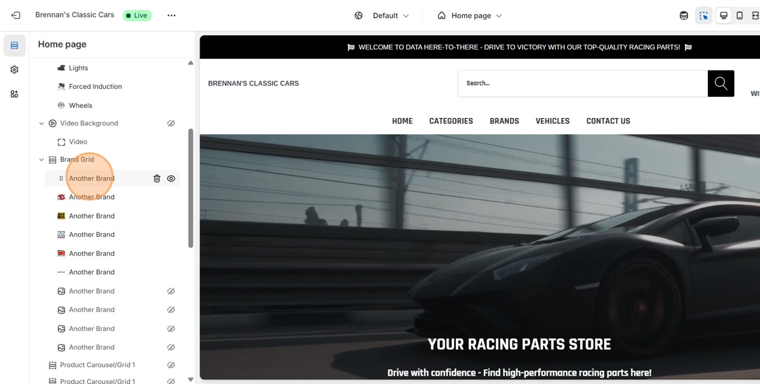Switch preview to fullscreen width view
This screenshot has width=760, height=384.
coord(756,16)
